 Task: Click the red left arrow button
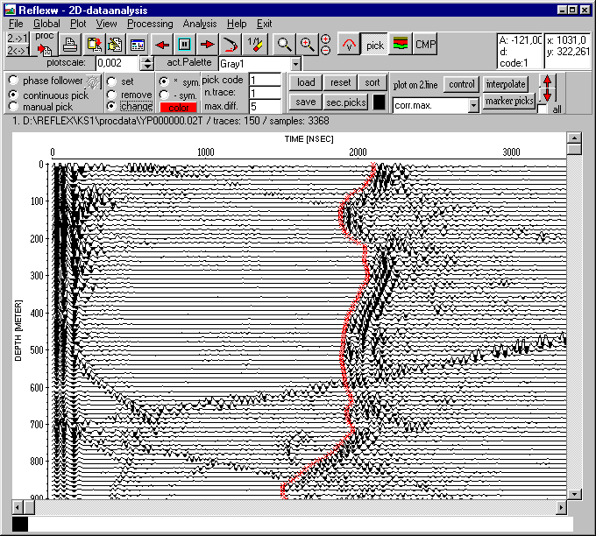click(x=162, y=44)
